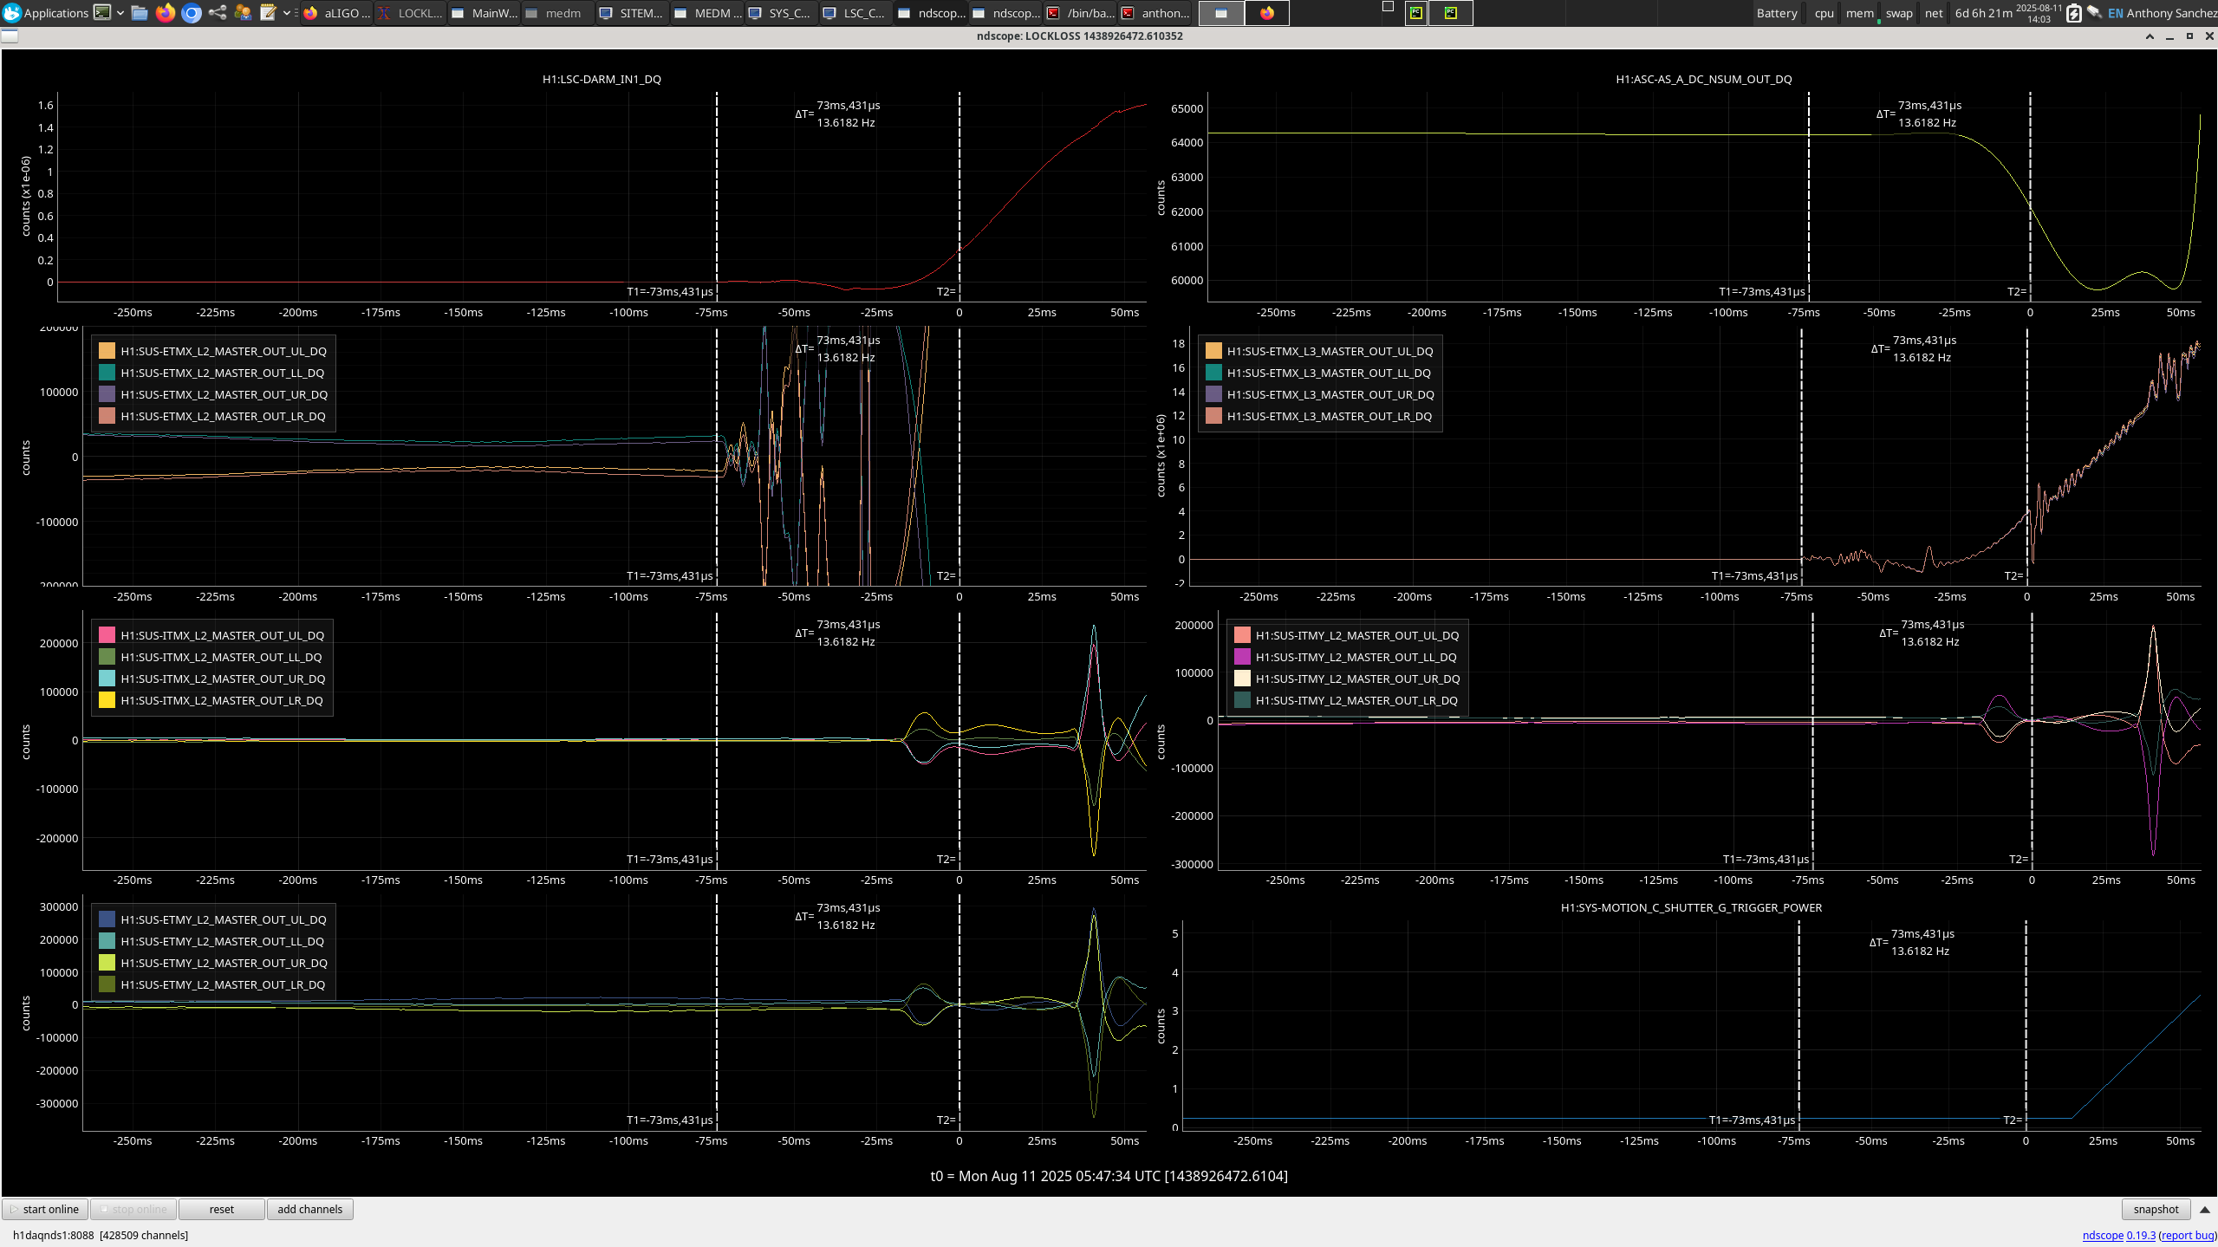Expand the notepad launcher dropdown arrow

click(x=286, y=13)
